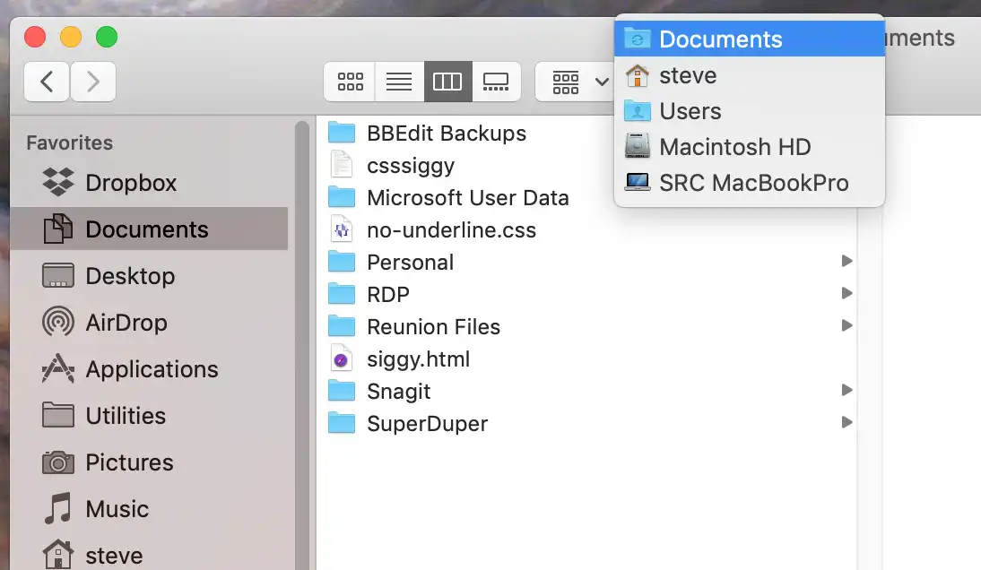Open Dropbox from the sidebar
The height and width of the screenshot is (570, 981).
(x=130, y=183)
